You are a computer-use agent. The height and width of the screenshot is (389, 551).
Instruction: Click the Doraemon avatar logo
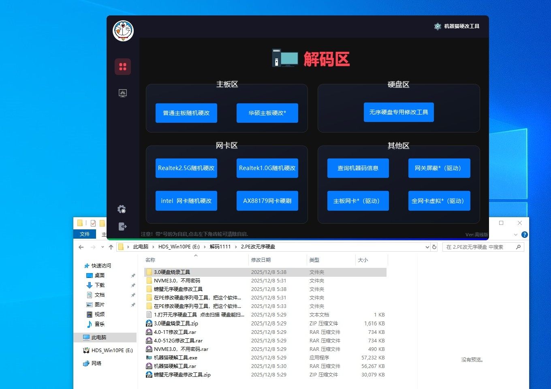click(123, 31)
